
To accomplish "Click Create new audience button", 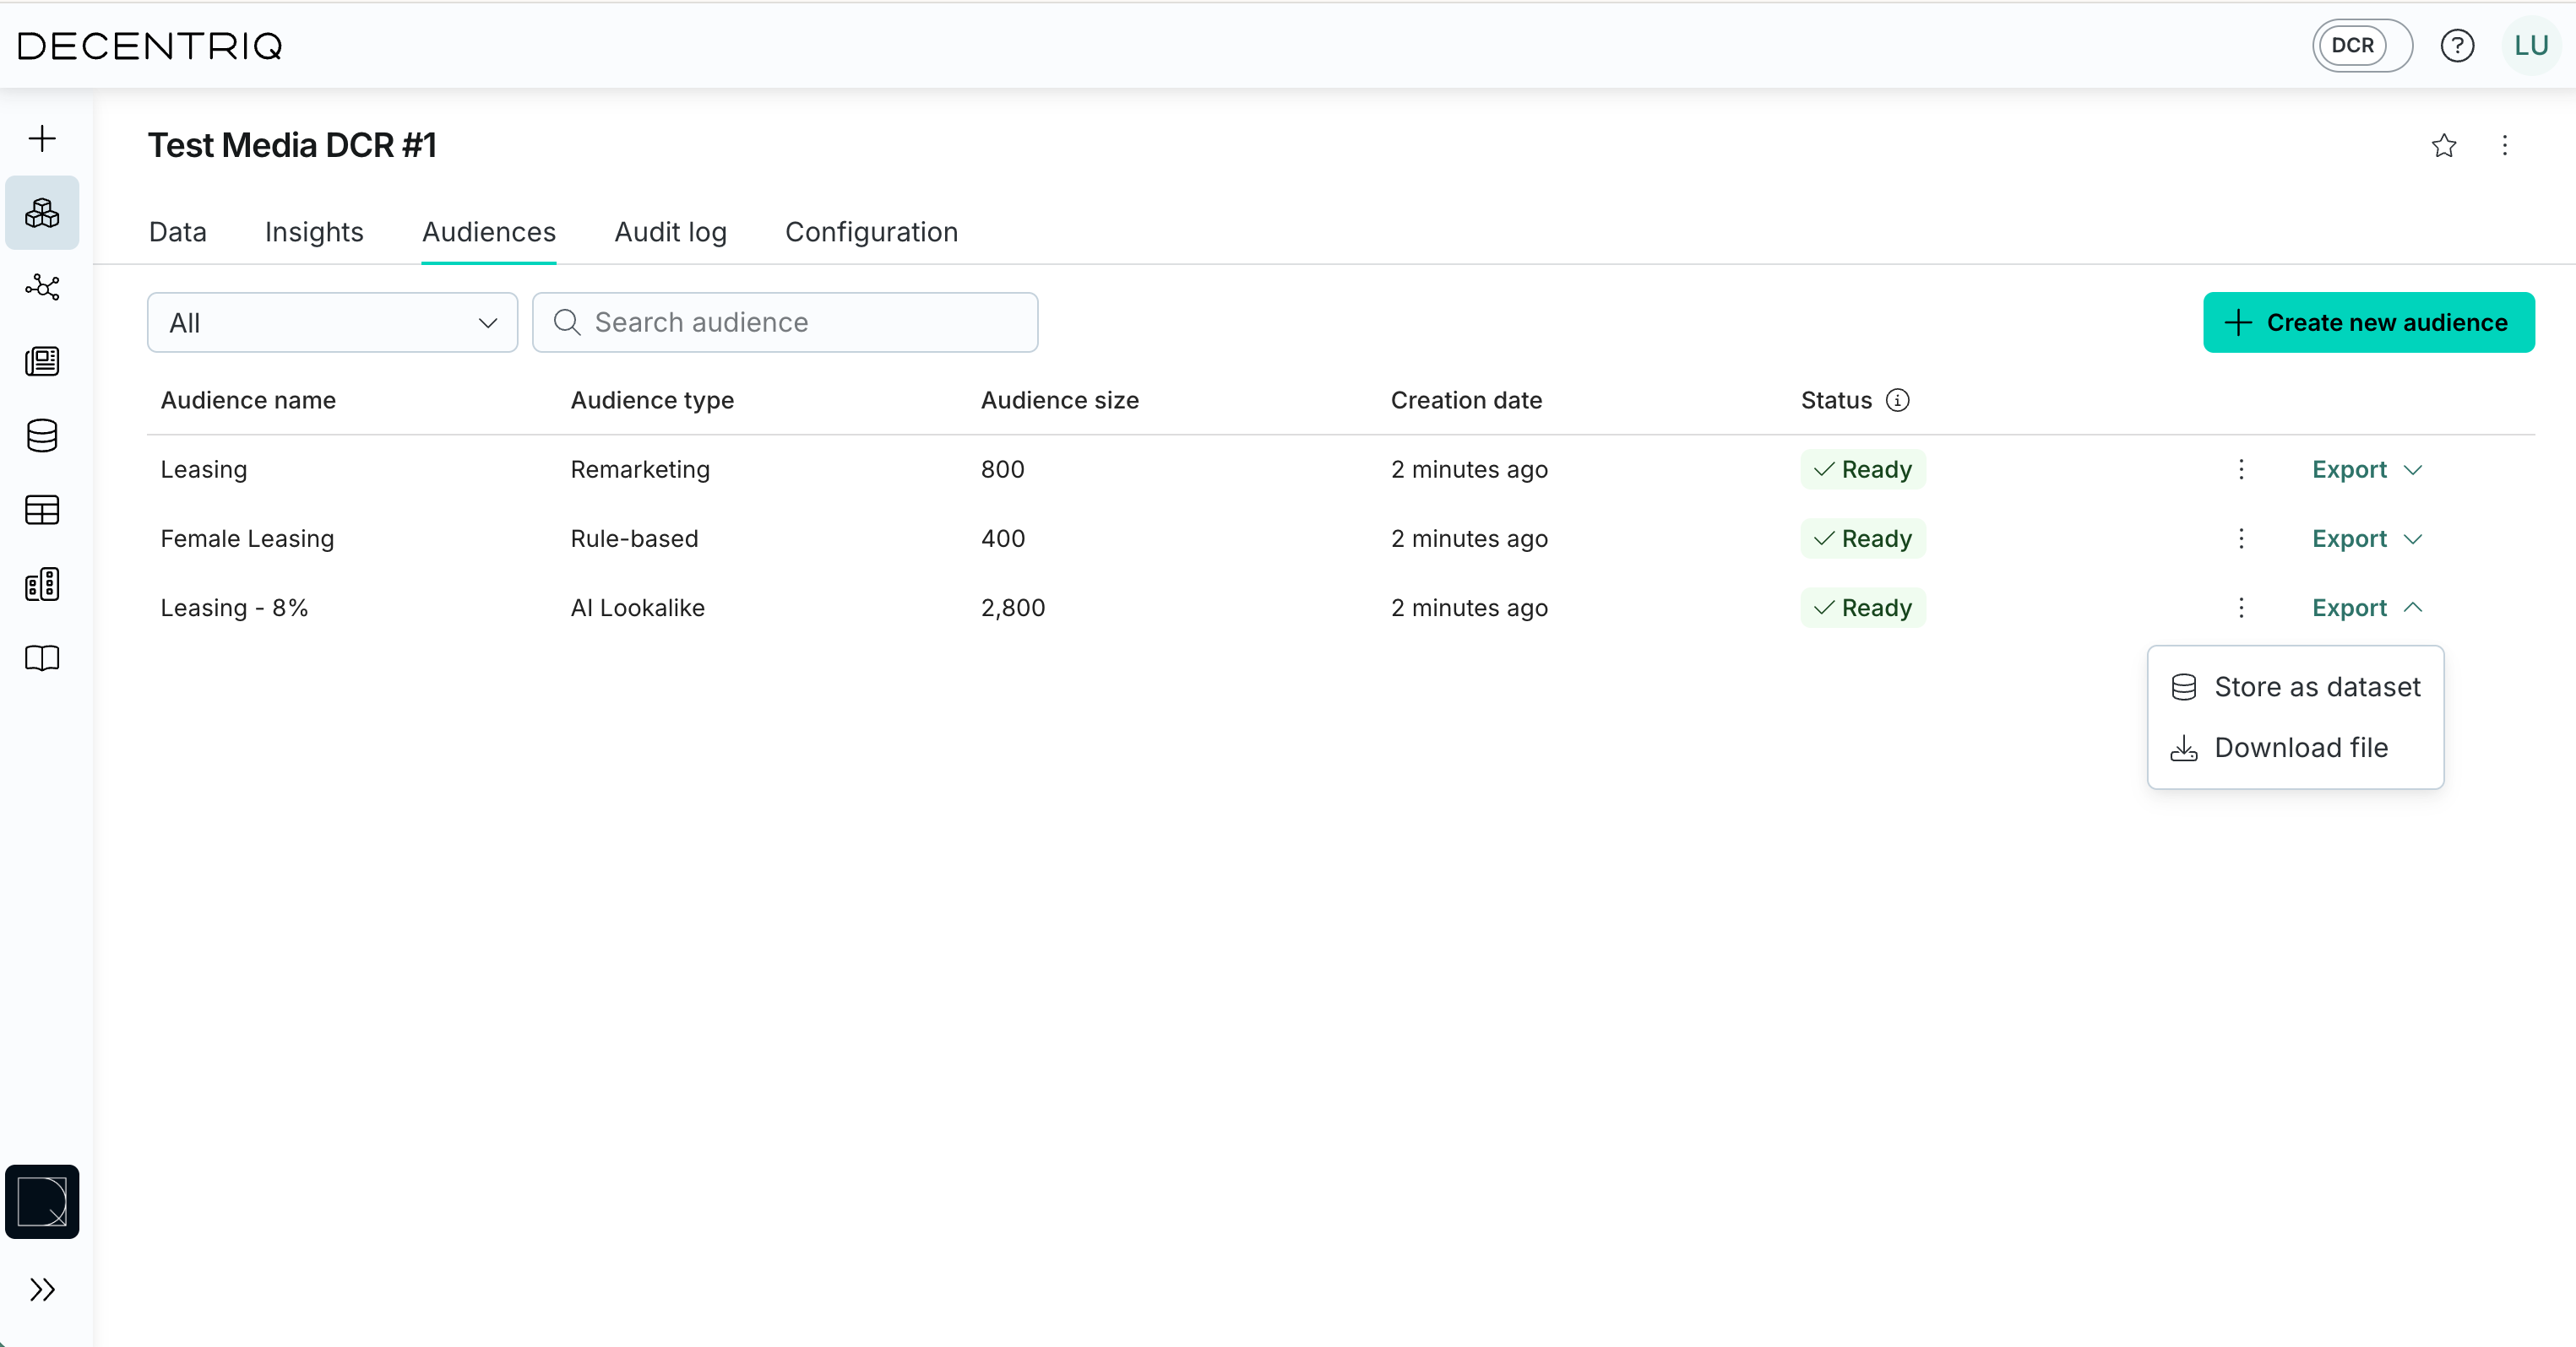I will tap(2368, 322).
